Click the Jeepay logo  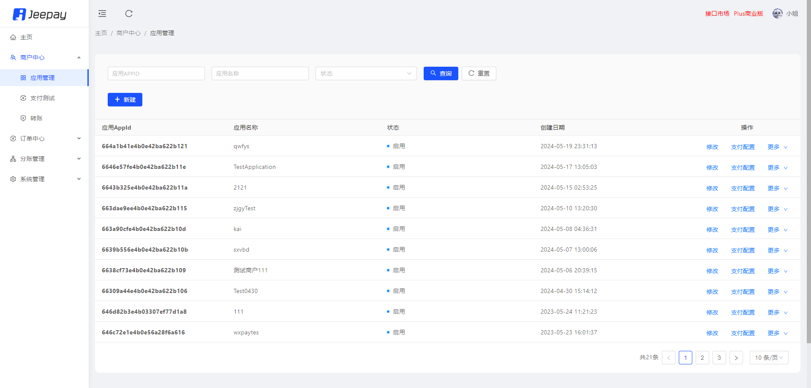click(x=40, y=14)
